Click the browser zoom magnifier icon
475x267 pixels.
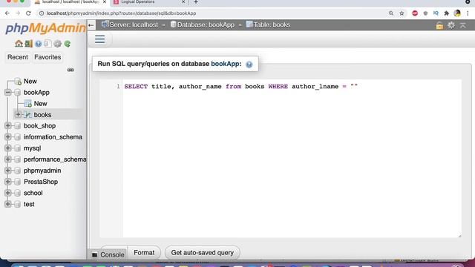(x=391, y=13)
